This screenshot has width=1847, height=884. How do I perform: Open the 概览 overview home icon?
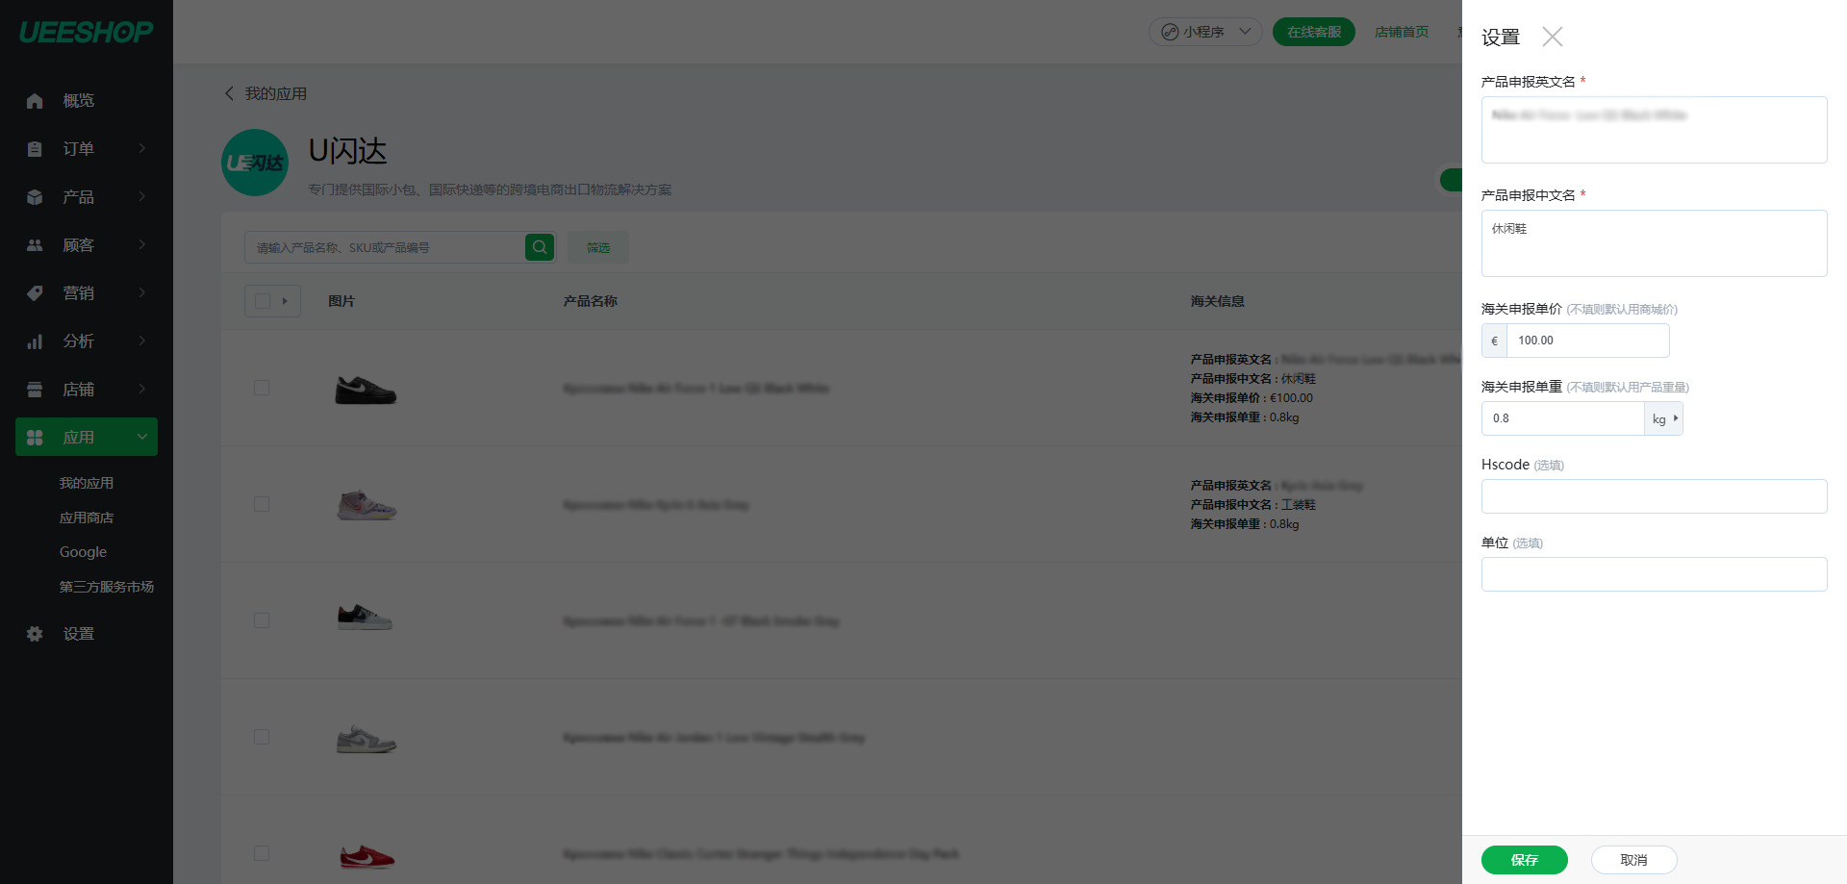tap(35, 101)
